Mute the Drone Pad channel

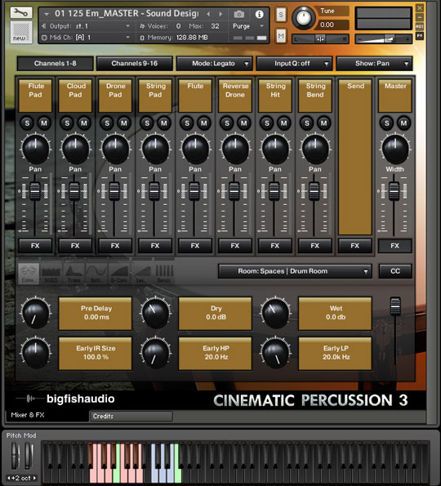click(x=124, y=123)
